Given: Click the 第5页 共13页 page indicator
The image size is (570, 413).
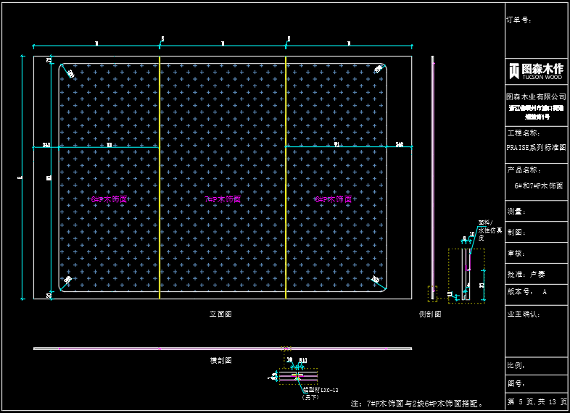Looking at the screenshot, I should 536,401.
